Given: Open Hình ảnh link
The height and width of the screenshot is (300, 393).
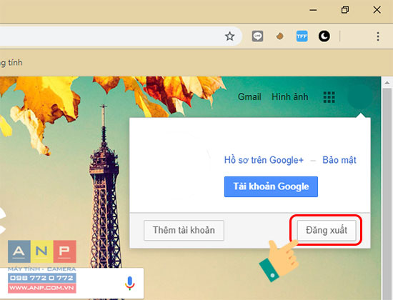Looking at the screenshot, I should pos(290,96).
